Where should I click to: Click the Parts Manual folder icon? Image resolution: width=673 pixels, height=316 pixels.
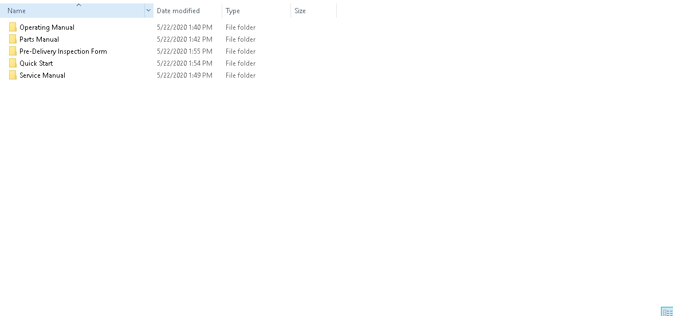pyautogui.click(x=13, y=39)
